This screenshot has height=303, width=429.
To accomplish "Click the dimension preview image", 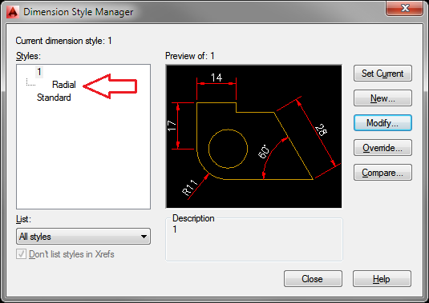I will (253, 137).
